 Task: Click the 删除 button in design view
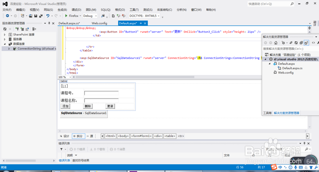pyautogui.click(x=88, y=106)
